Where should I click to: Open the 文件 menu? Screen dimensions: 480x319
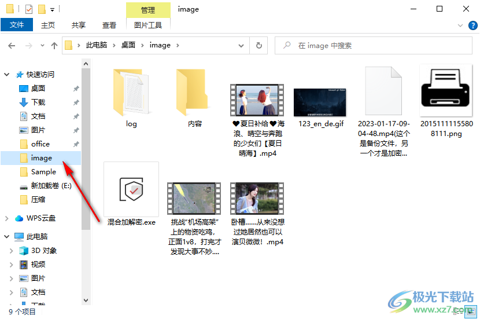pos(17,25)
